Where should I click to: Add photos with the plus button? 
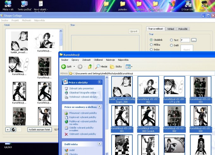(x=8, y=129)
